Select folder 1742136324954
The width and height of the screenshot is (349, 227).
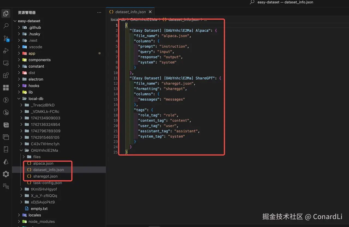coord(46,125)
